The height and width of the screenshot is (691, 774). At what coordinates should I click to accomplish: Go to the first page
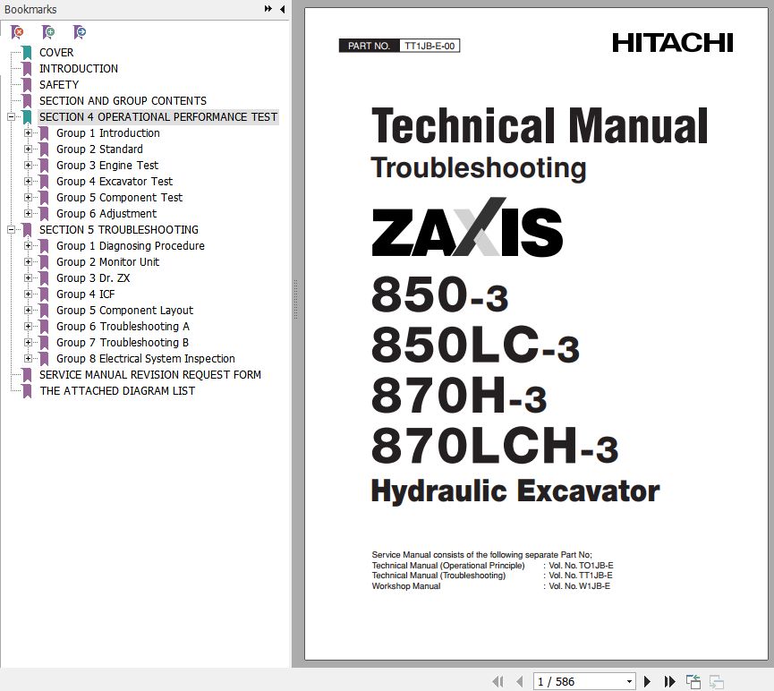[x=498, y=682]
